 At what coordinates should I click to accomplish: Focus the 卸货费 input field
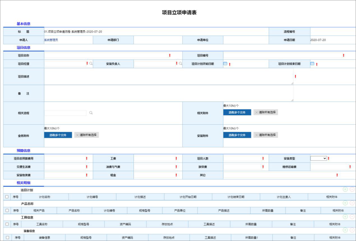tap(243, 167)
